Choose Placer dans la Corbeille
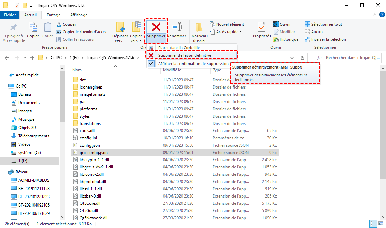 (192, 48)
